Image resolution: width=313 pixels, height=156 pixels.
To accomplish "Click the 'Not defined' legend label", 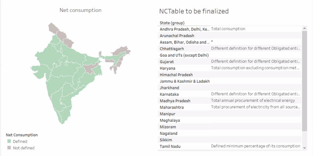I will pyautogui.click(x=24, y=148).
